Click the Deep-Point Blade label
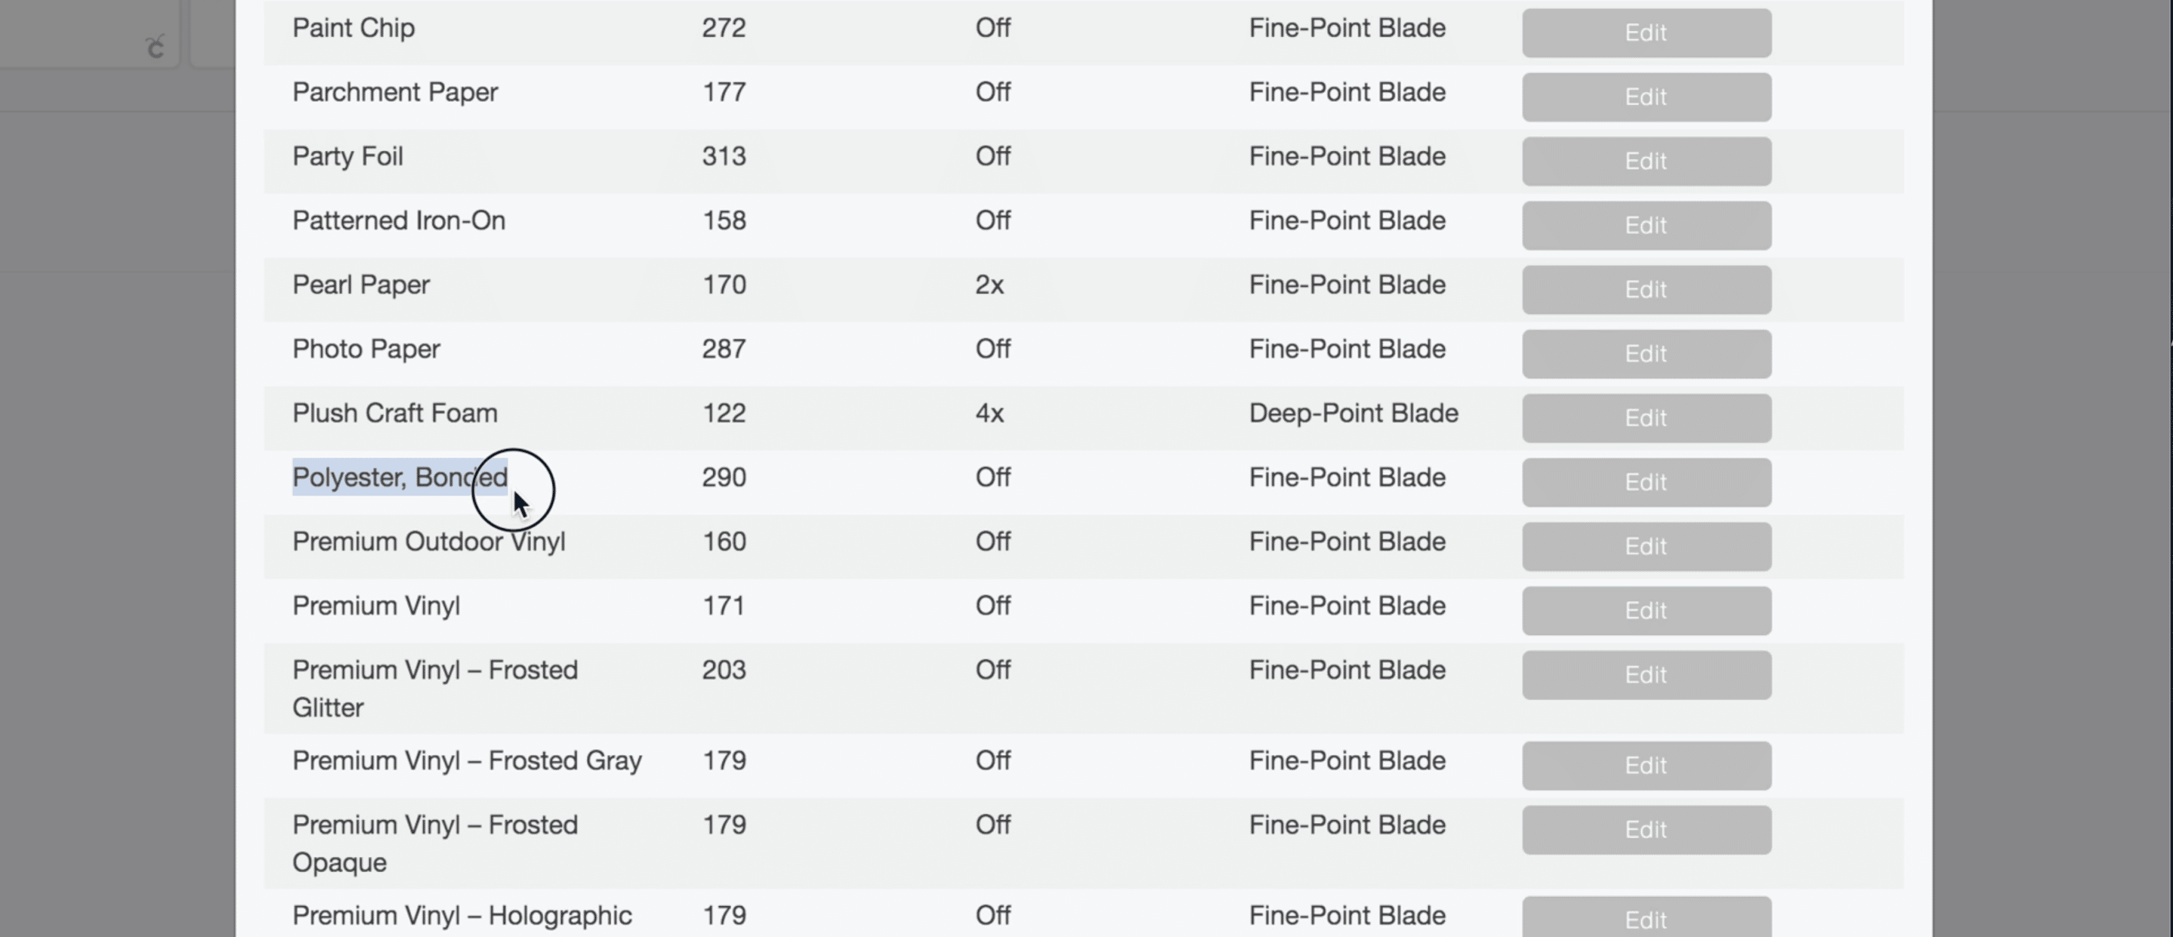The image size is (2173, 937). tap(1353, 413)
